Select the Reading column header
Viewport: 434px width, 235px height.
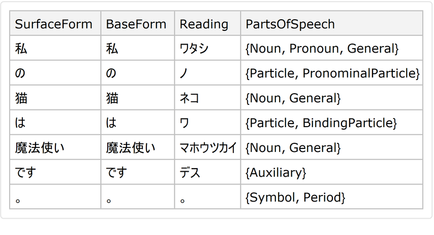tap(204, 24)
